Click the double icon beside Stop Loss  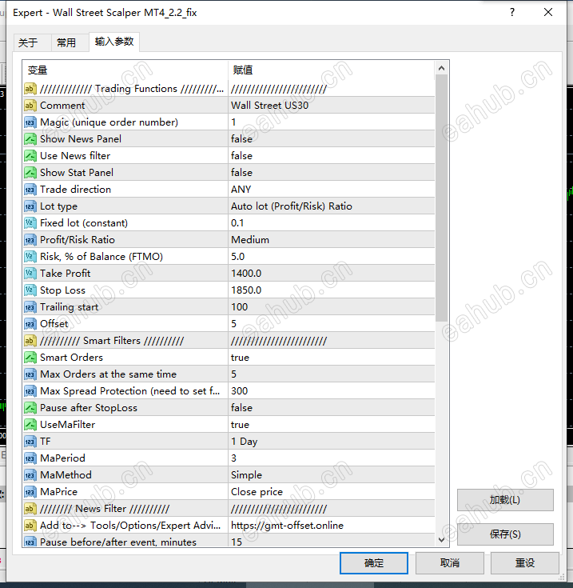[30, 290]
